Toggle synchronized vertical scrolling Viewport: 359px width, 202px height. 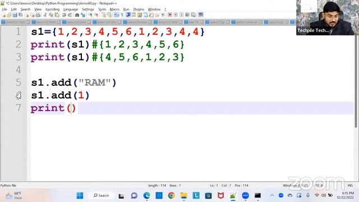tap(103, 15)
